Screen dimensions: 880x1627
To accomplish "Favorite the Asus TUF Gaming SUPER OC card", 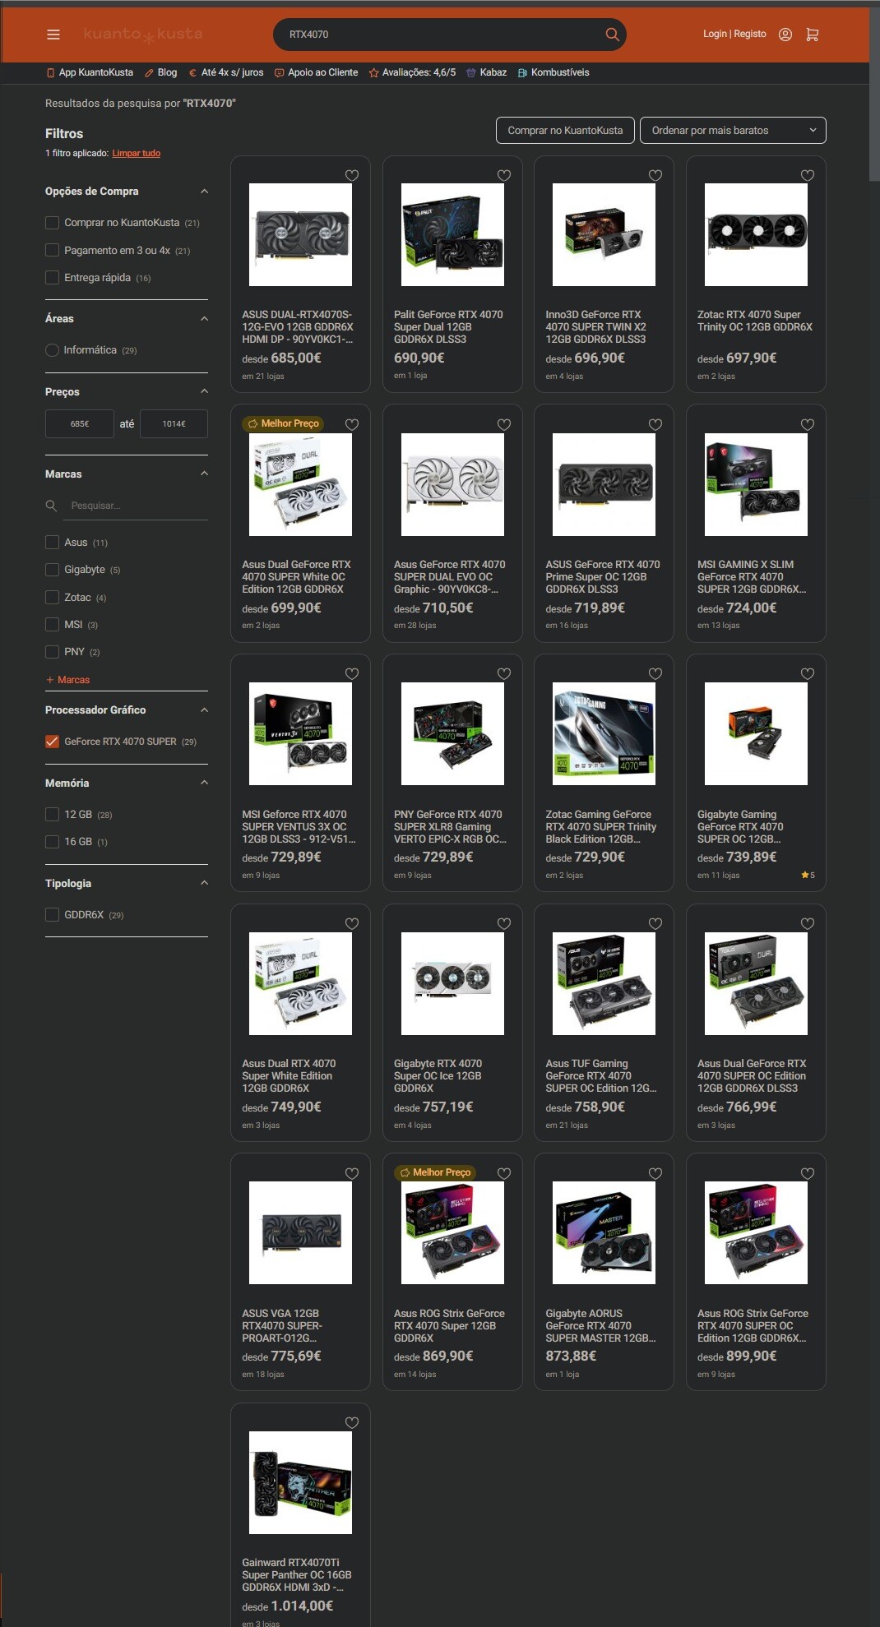I will pos(655,924).
